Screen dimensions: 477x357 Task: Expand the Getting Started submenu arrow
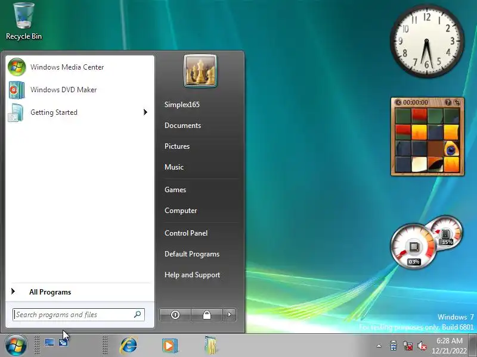[145, 112]
